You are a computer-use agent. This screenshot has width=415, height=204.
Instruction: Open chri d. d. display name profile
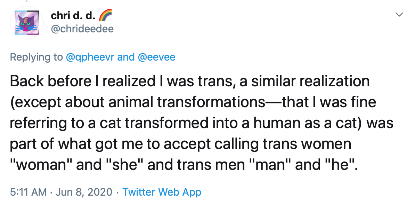[73, 16]
